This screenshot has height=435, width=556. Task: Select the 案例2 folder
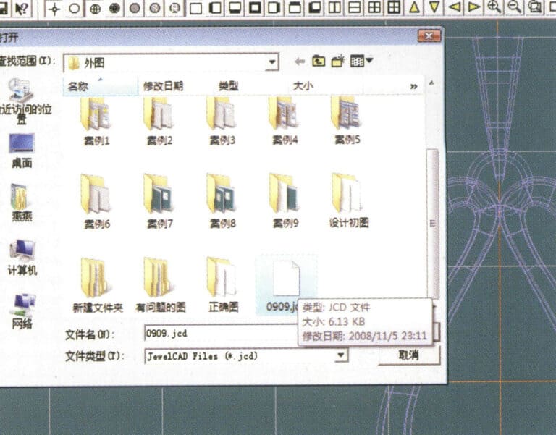159,122
